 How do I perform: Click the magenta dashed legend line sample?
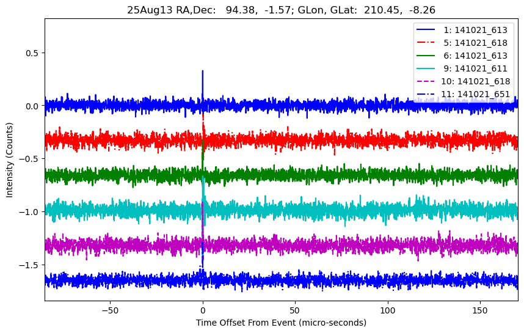click(426, 81)
